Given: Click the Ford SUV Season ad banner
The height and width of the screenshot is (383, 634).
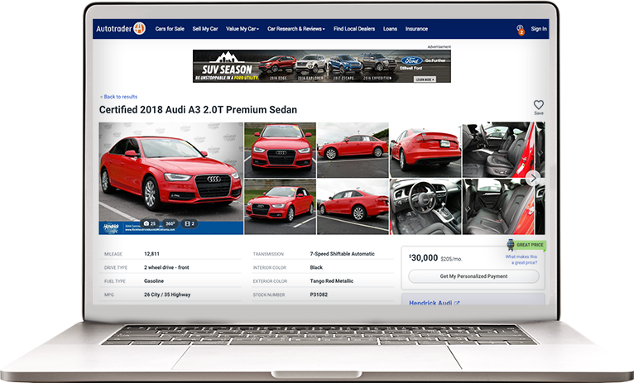Looking at the screenshot, I should click(x=321, y=66).
